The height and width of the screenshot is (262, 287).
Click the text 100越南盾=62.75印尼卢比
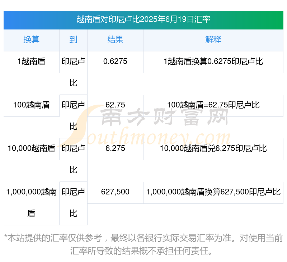[x=213, y=105]
